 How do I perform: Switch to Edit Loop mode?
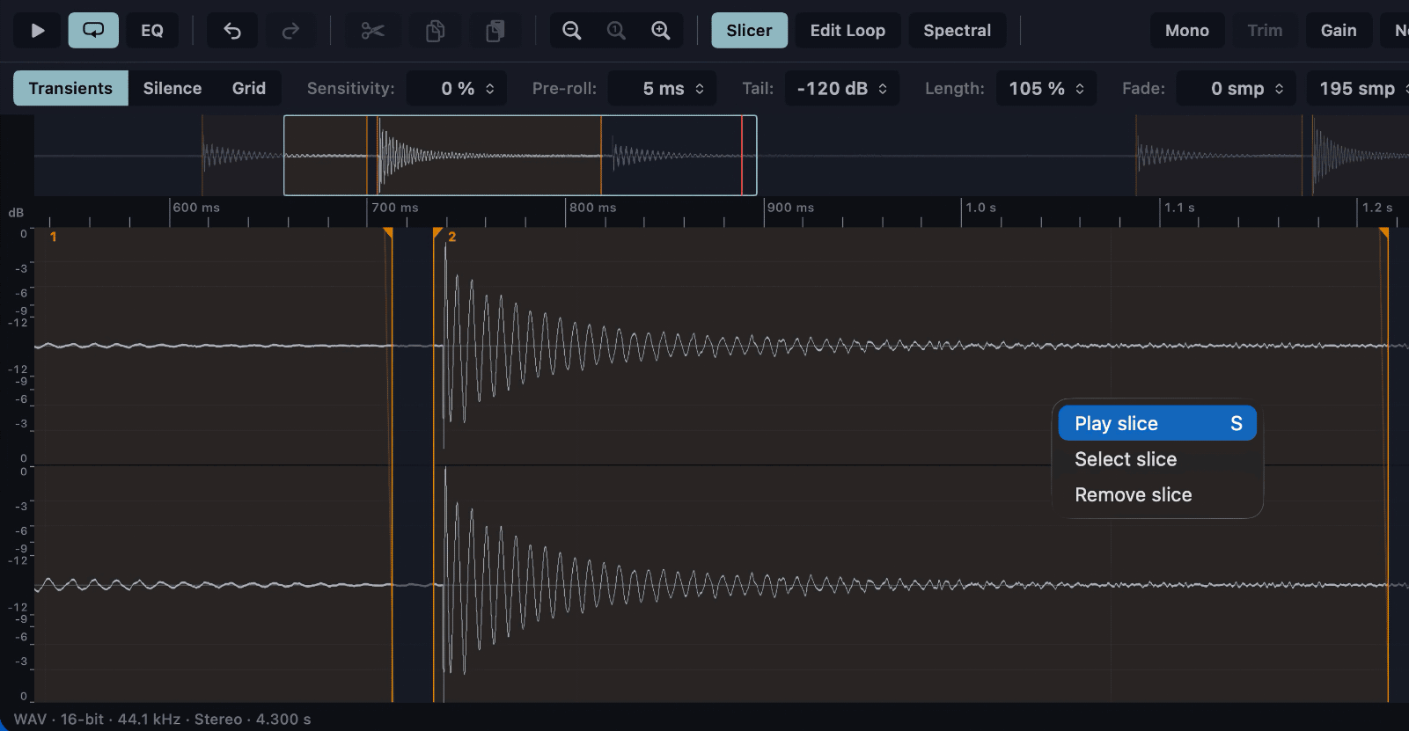point(848,31)
